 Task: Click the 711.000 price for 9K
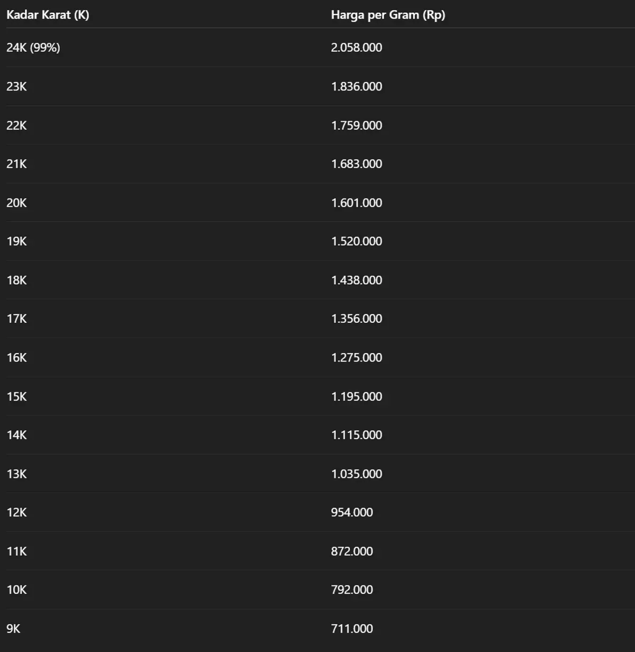pos(352,629)
